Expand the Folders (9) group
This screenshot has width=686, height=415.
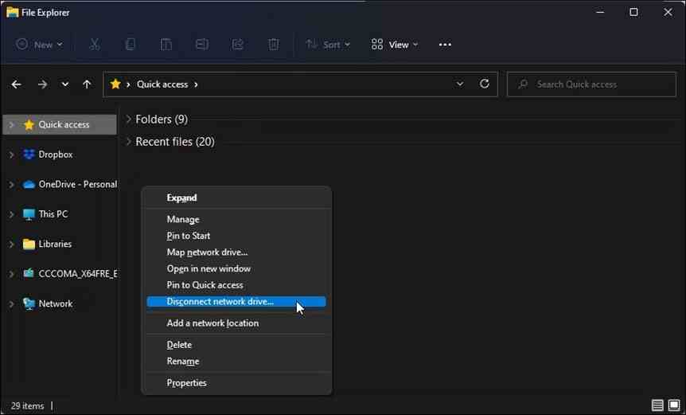pos(128,119)
